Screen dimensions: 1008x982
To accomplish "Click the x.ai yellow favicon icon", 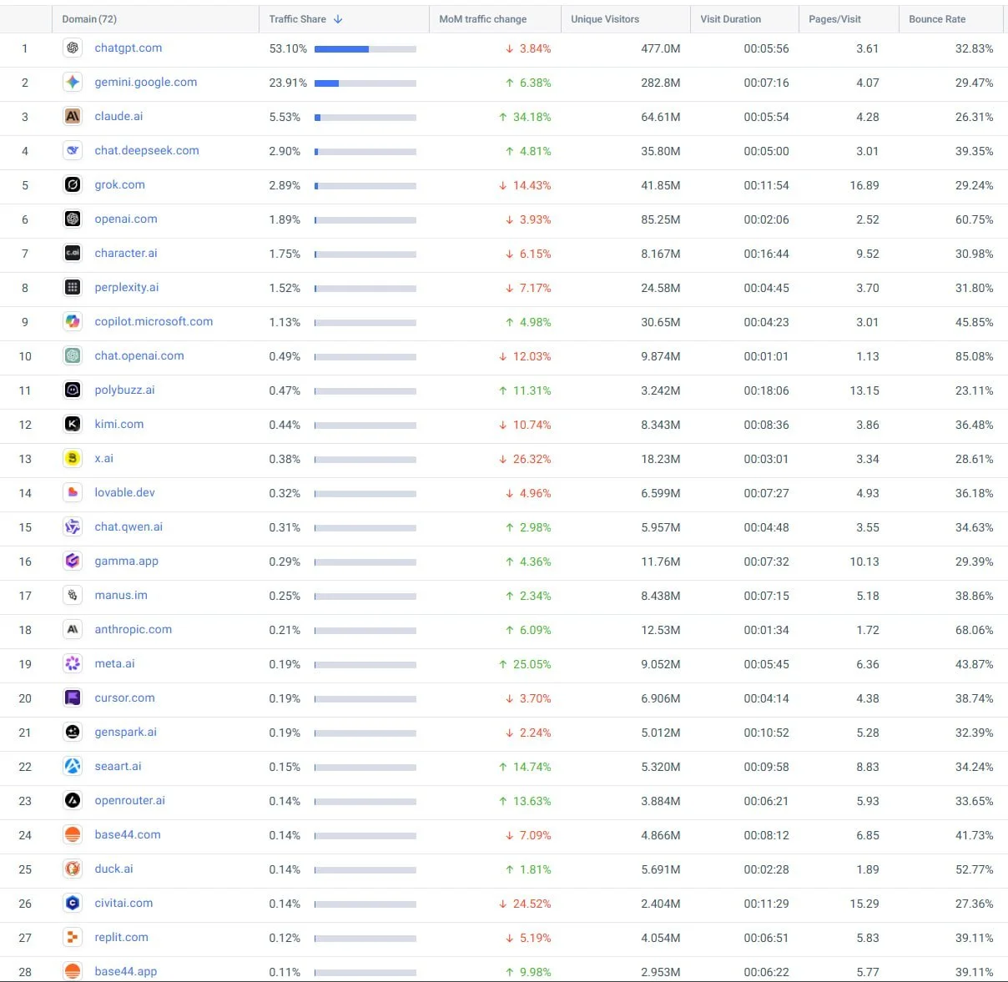I will pos(73,459).
